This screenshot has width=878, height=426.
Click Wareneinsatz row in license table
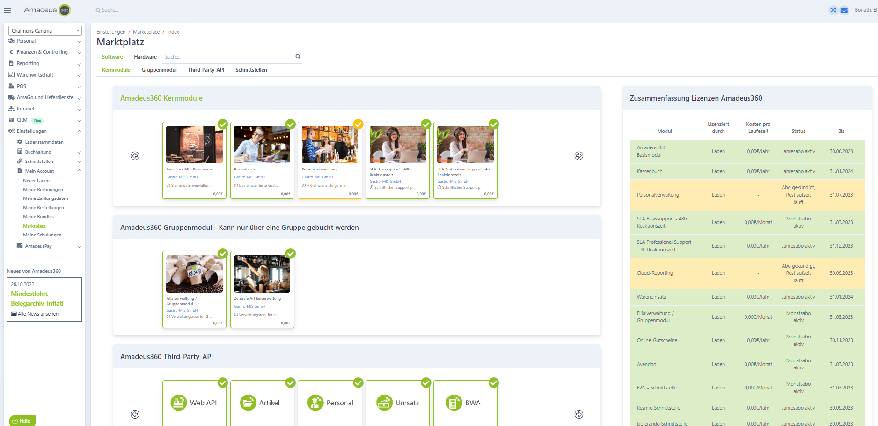tap(747, 297)
